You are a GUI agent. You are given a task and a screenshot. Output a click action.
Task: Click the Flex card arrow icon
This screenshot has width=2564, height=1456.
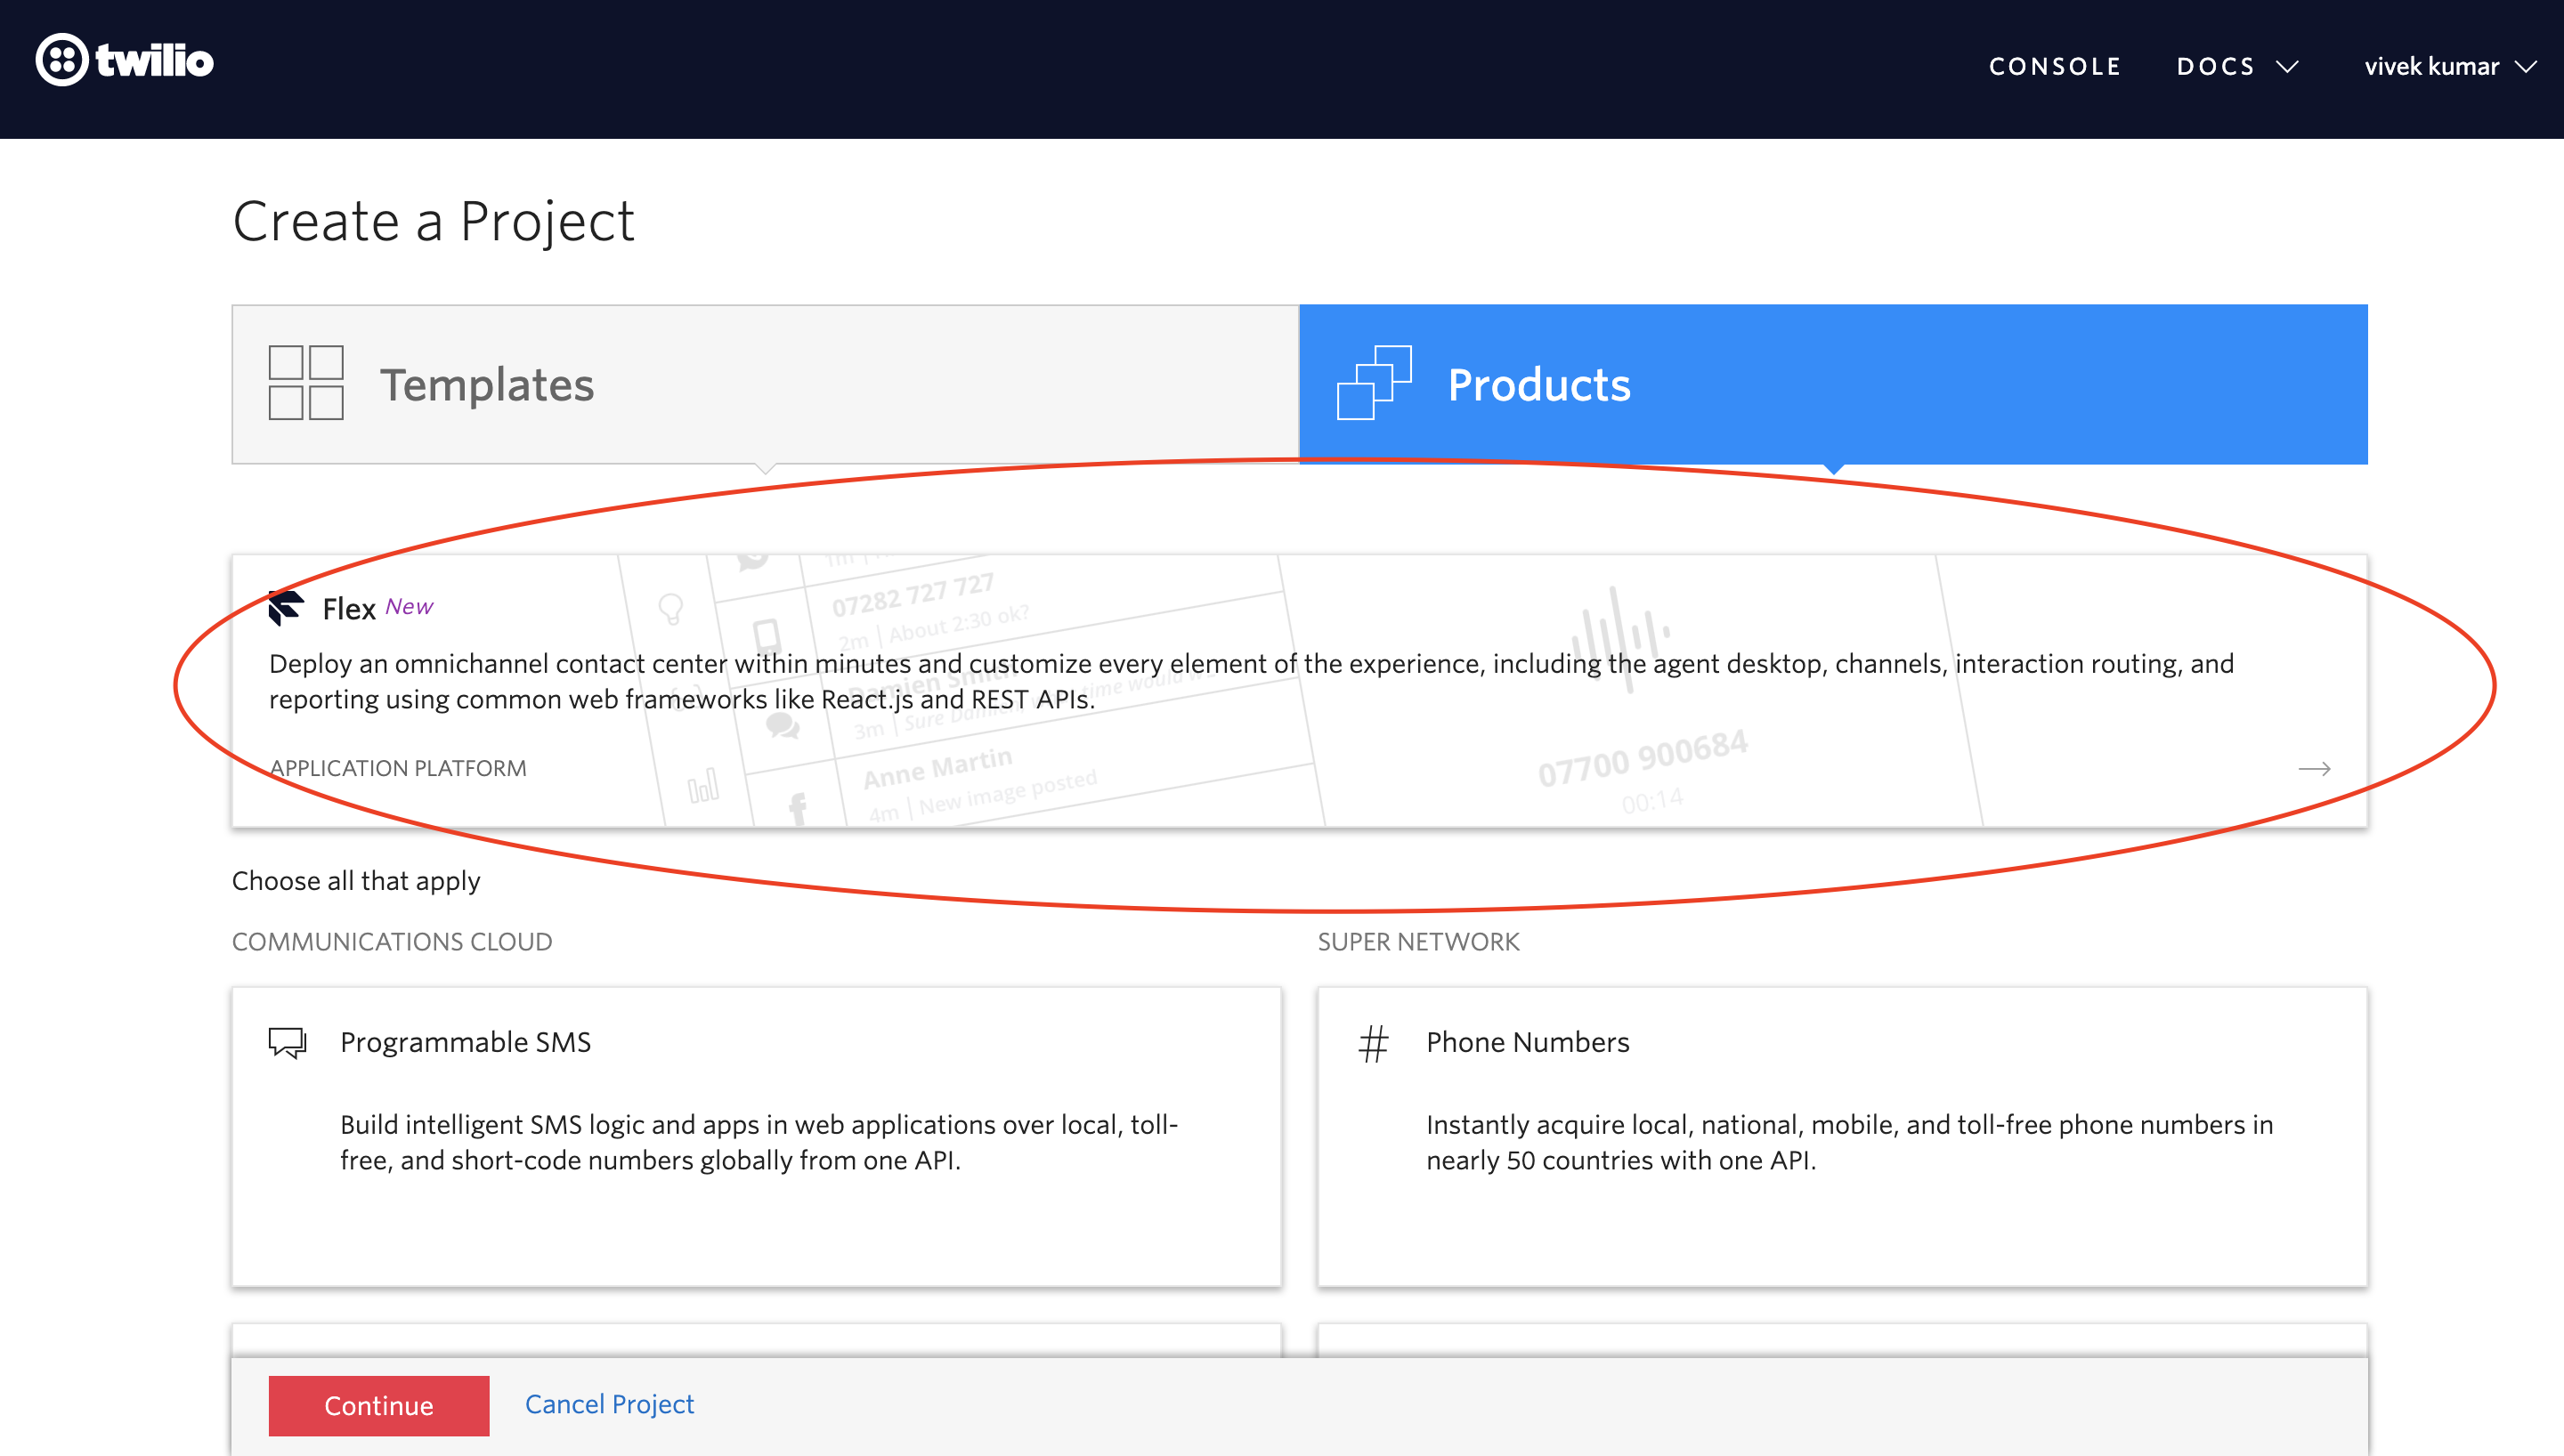pyautogui.click(x=2314, y=768)
